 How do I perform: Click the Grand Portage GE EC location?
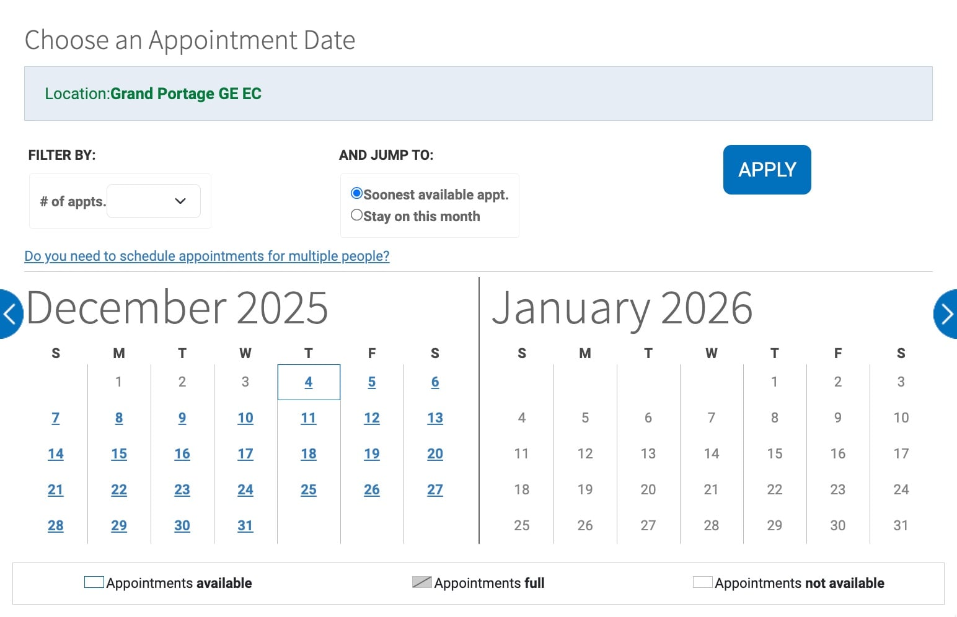[x=186, y=94]
